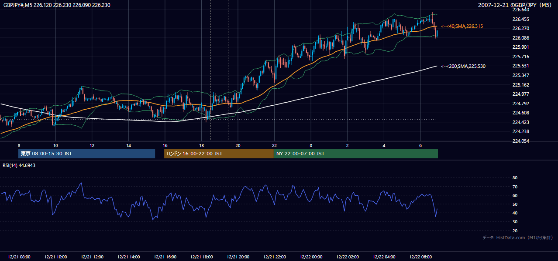Click hour tick 12 under the price chart
The height and width of the screenshot is (261, 558).
point(92,145)
